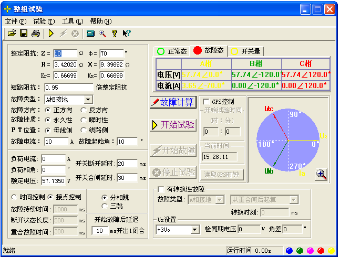Image resolution: width=340 pixels, height=258 pixels.
Task: Choose 瞬时性 fault nature
Action: point(84,120)
